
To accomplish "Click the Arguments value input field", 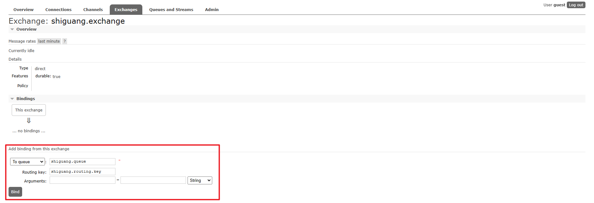I will click(153, 180).
